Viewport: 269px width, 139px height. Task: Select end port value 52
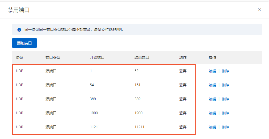coord(136,71)
